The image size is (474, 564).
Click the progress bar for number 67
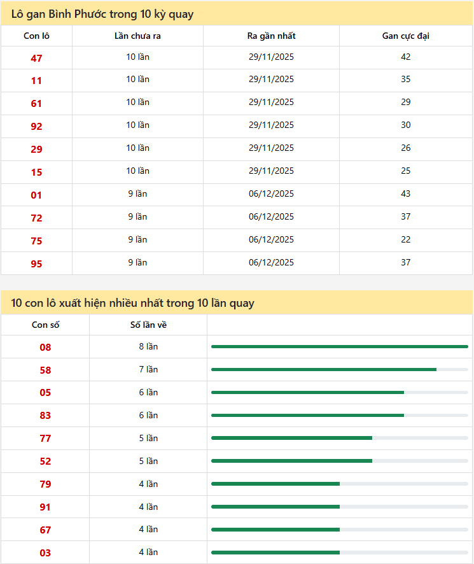(339, 530)
